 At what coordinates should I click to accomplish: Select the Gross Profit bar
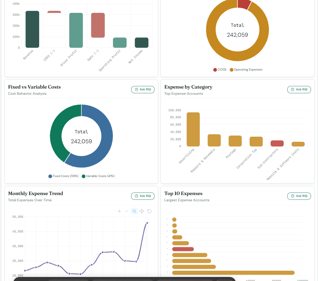[76, 30]
